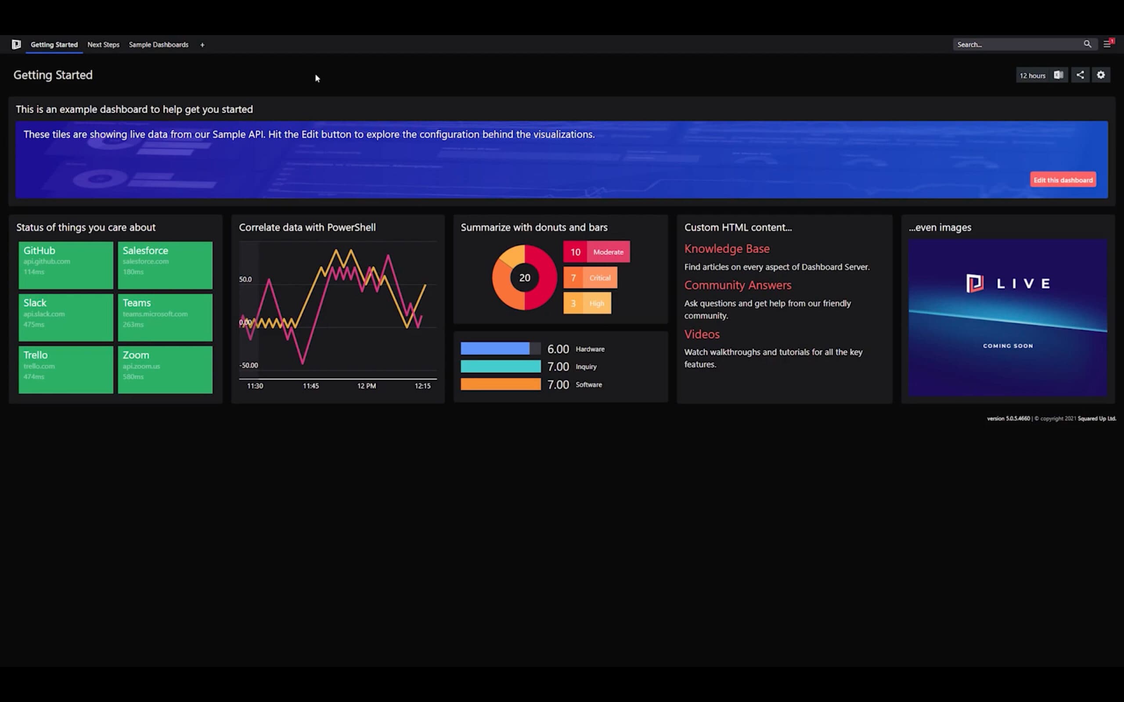
Task: Open the Knowledge Base link
Action: (x=726, y=249)
